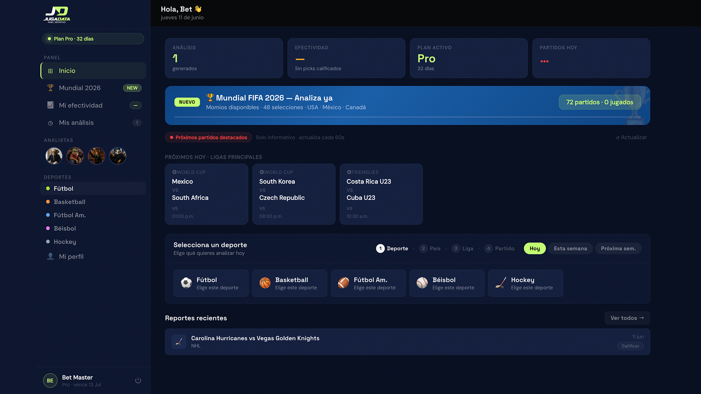Switch filter to Esta semana
This screenshot has width=701, height=394.
click(x=570, y=248)
